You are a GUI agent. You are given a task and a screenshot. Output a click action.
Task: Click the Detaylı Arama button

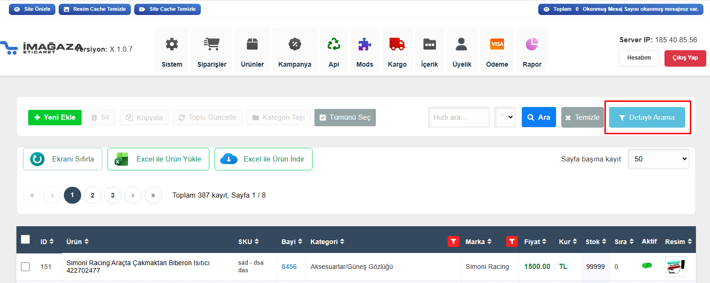pyautogui.click(x=647, y=117)
